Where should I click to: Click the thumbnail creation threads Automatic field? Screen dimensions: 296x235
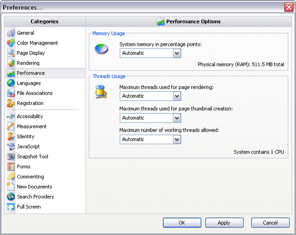tap(150, 118)
